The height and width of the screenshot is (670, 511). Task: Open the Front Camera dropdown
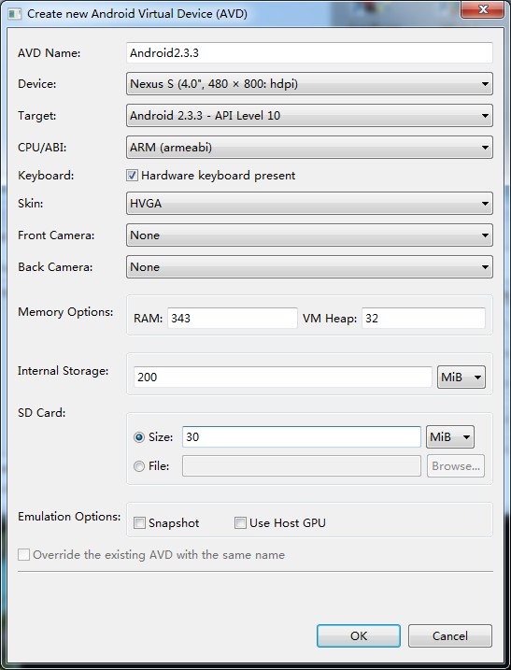click(x=309, y=235)
